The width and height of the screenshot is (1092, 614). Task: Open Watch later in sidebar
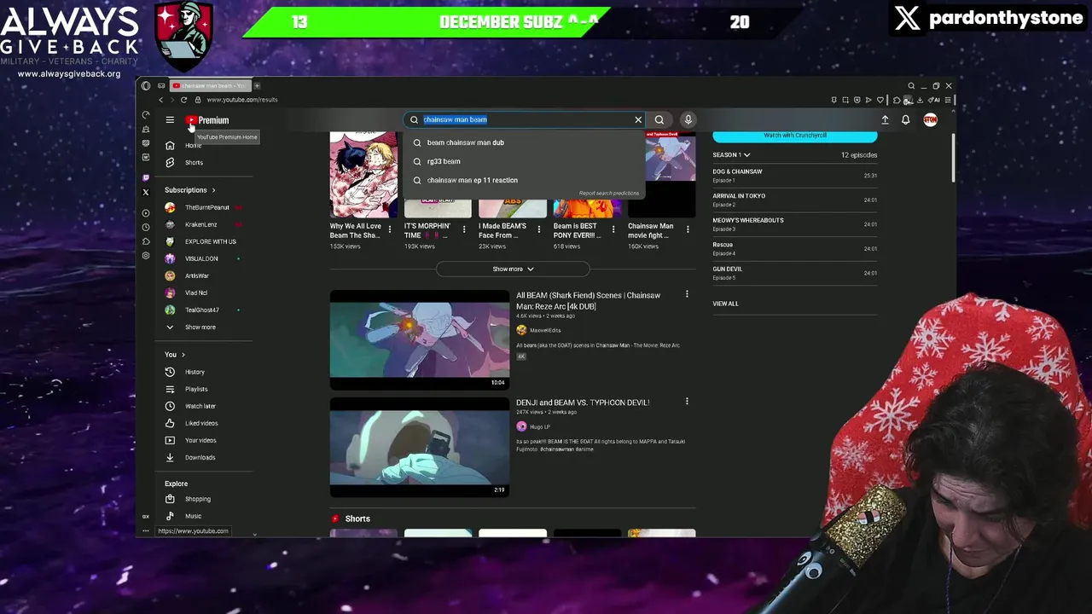(200, 406)
